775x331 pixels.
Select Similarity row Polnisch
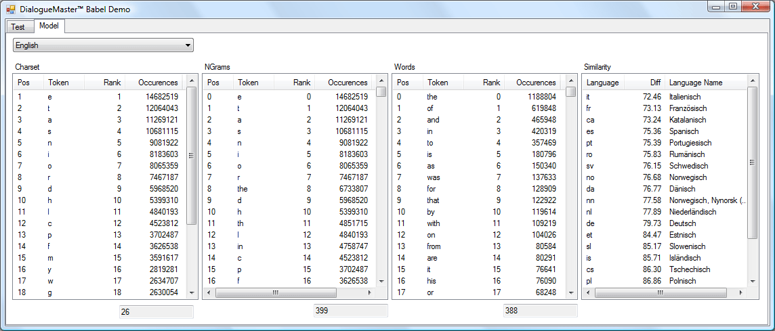click(x=665, y=281)
